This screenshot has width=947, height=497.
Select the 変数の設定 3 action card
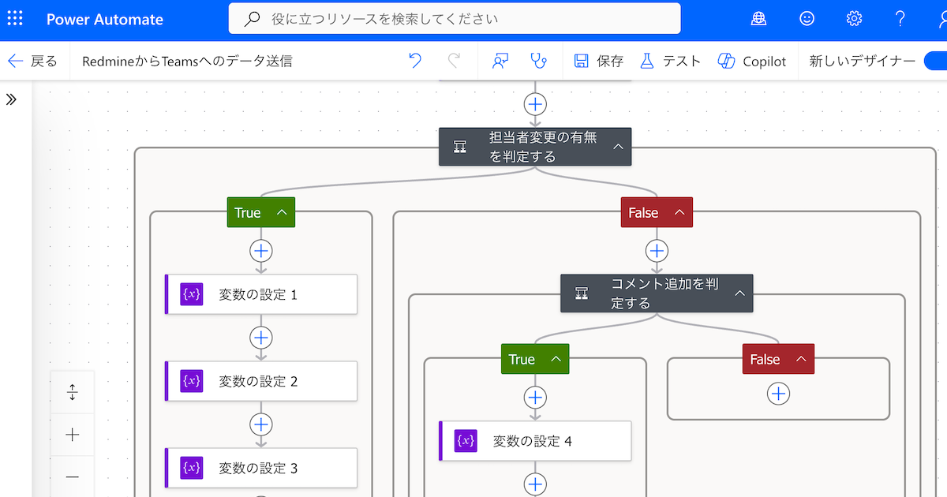(261, 468)
